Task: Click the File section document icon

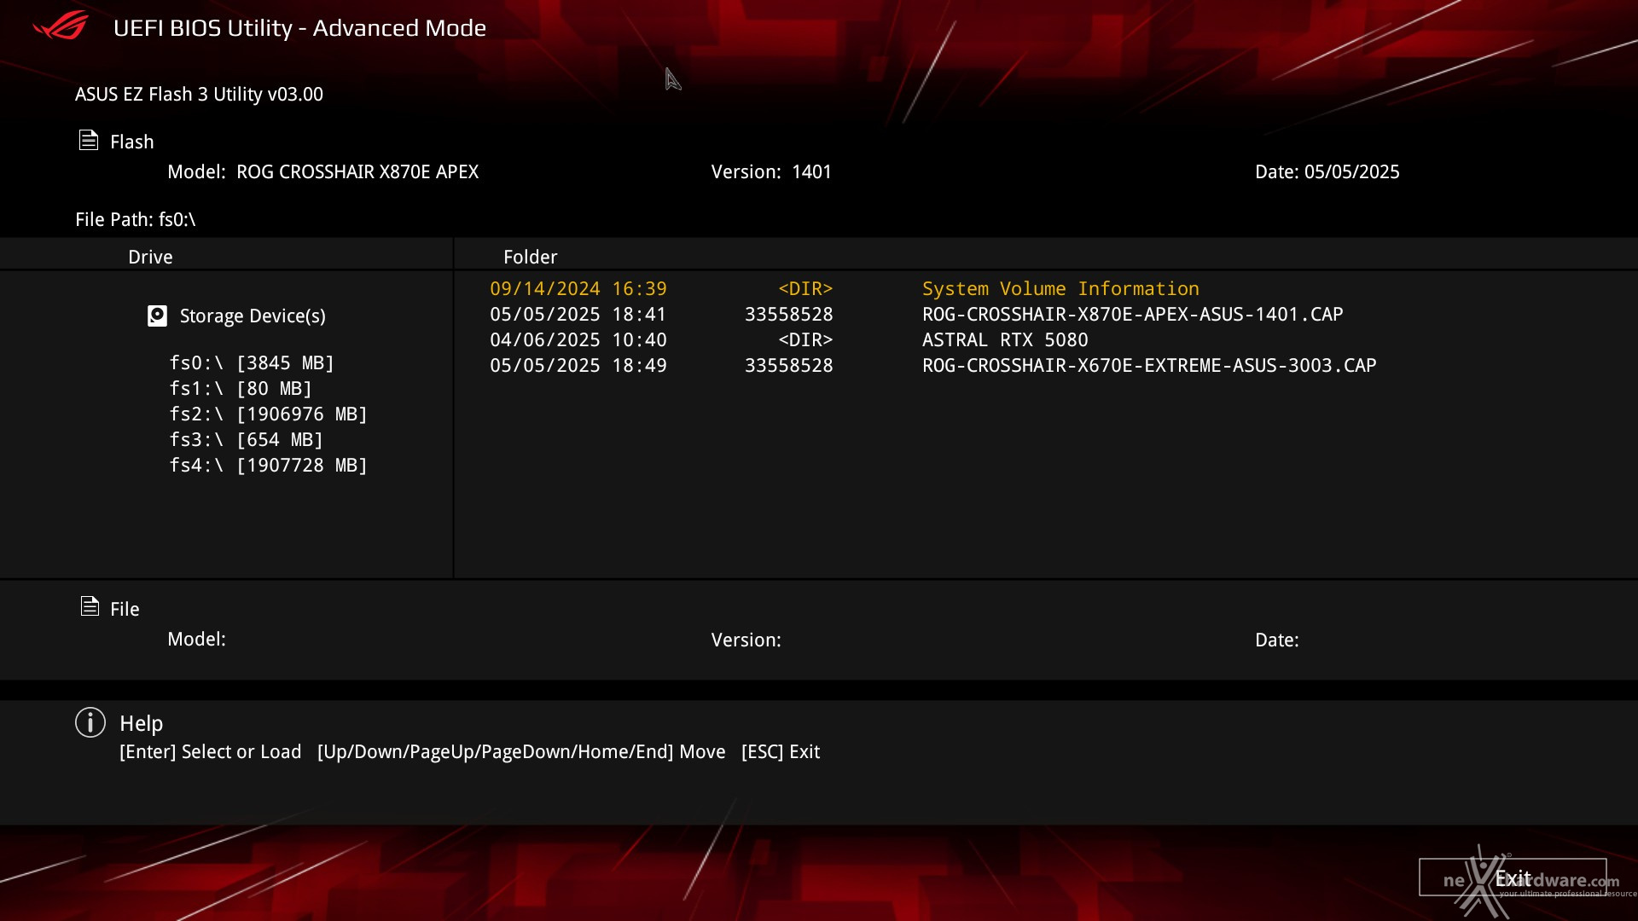Action: pos(90,606)
